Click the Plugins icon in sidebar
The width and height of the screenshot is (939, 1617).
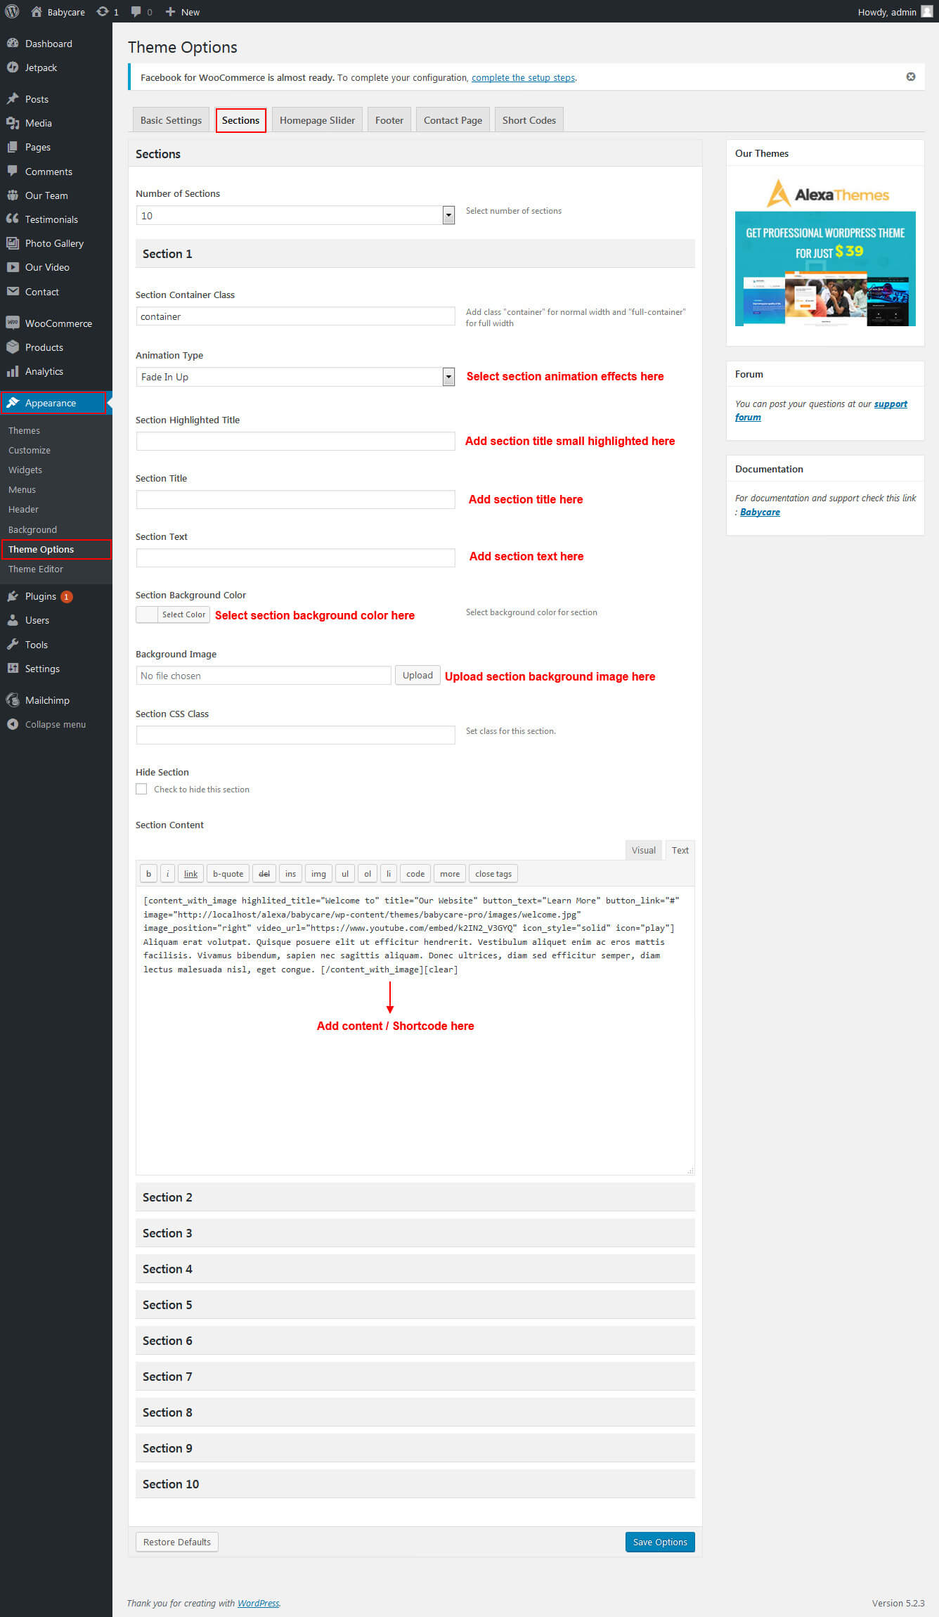(13, 596)
